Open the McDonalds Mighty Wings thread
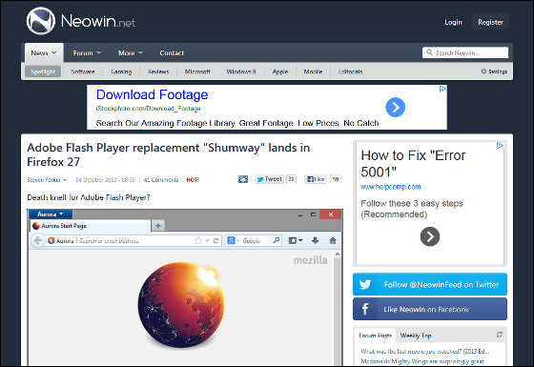The height and width of the screenshot is (367, 534). [x=422, y=361]
